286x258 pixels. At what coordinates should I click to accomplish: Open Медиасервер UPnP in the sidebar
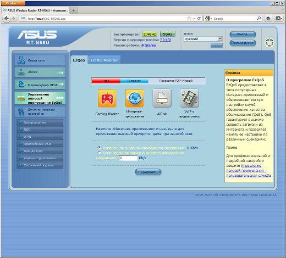(x=40, y=85)
